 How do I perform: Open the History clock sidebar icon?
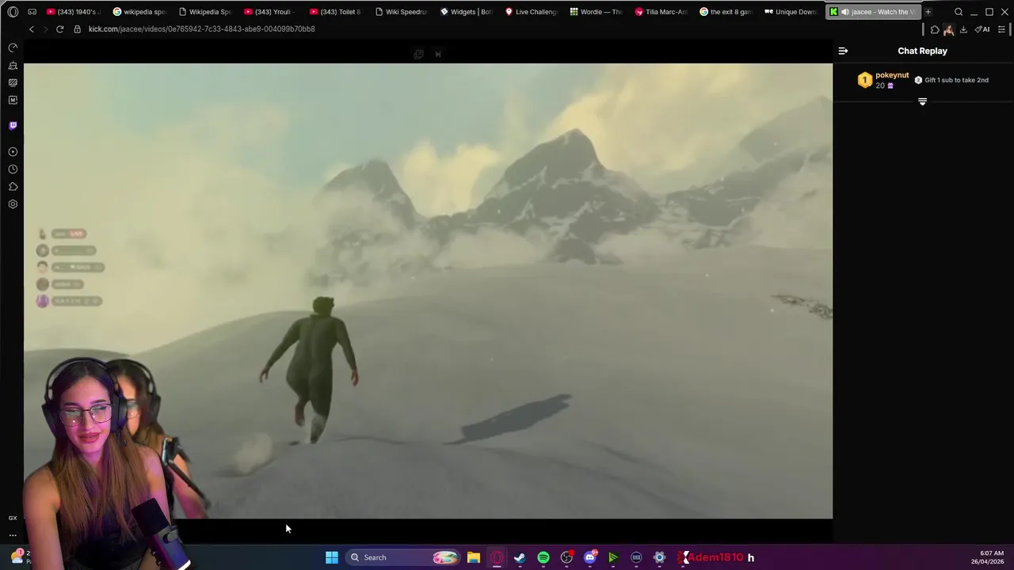coord(13,169)
